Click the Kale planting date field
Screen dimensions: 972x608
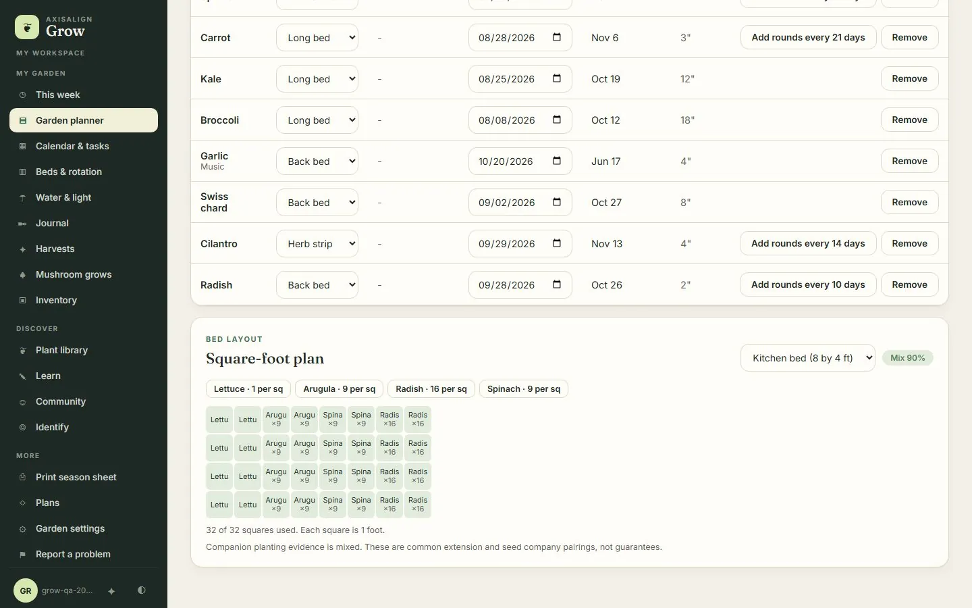520,79
